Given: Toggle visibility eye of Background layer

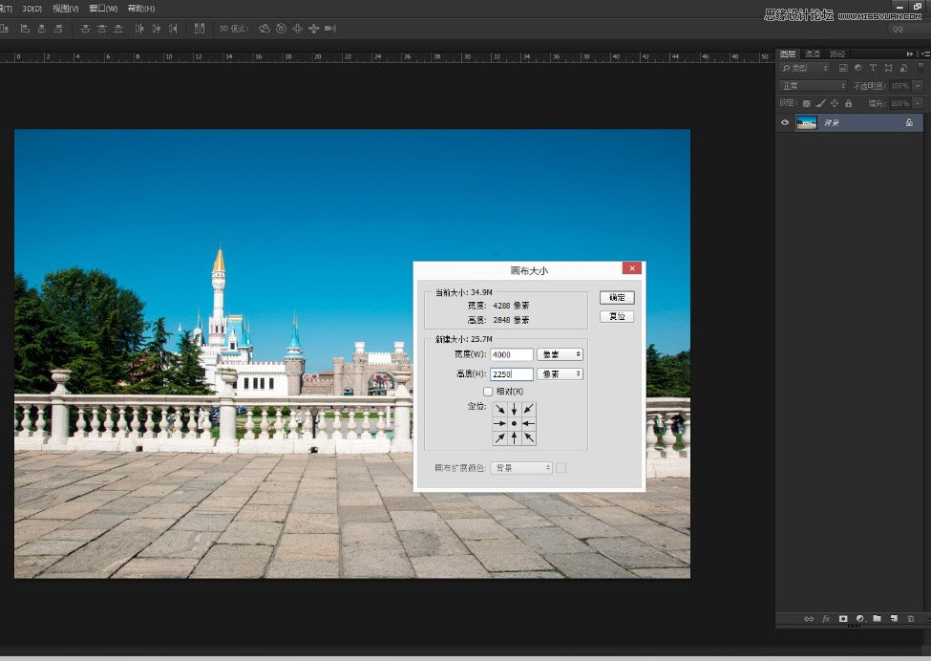Looking at the screenshot, I should [x=785, y=122].
